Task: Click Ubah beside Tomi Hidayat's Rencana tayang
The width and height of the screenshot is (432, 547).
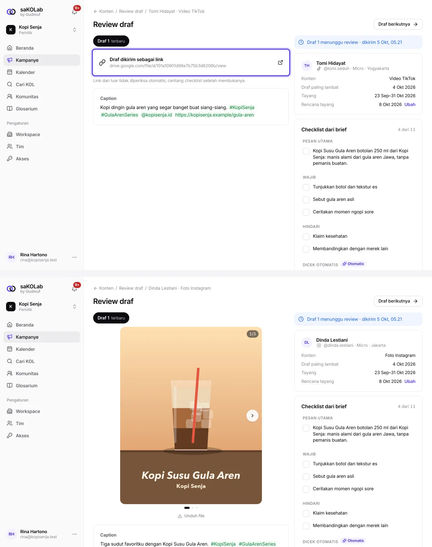Action: (x=410, y=104)
